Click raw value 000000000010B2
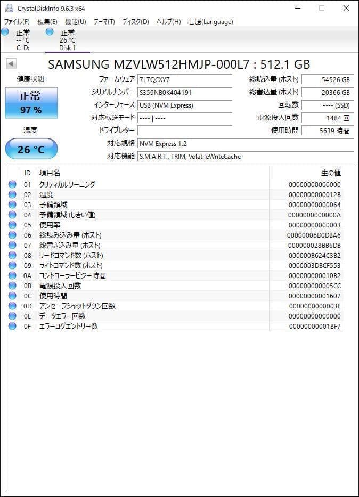 [x=315, y=276]
